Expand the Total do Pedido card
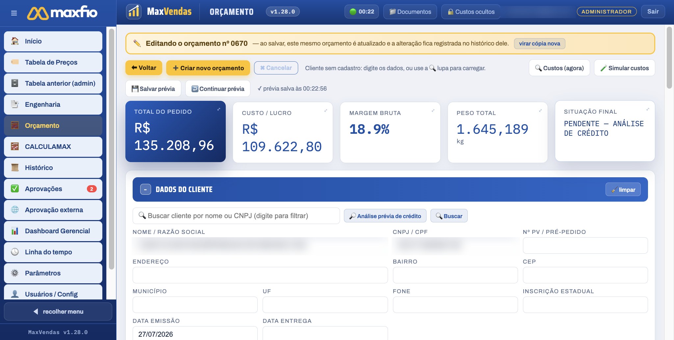The image size is (674, 340). pyautogui.click(x=219, y=109)
